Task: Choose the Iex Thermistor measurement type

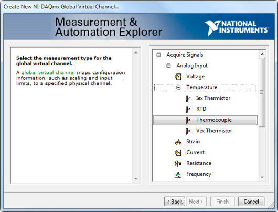Action: point(213,98)
